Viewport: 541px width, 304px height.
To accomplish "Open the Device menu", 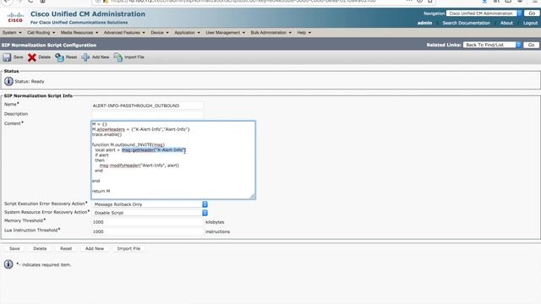I will click(160, 32).
